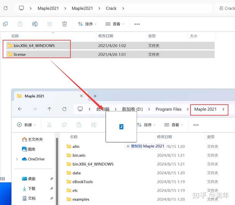Open 查看 view menu in Crack window

coord(115,24)
